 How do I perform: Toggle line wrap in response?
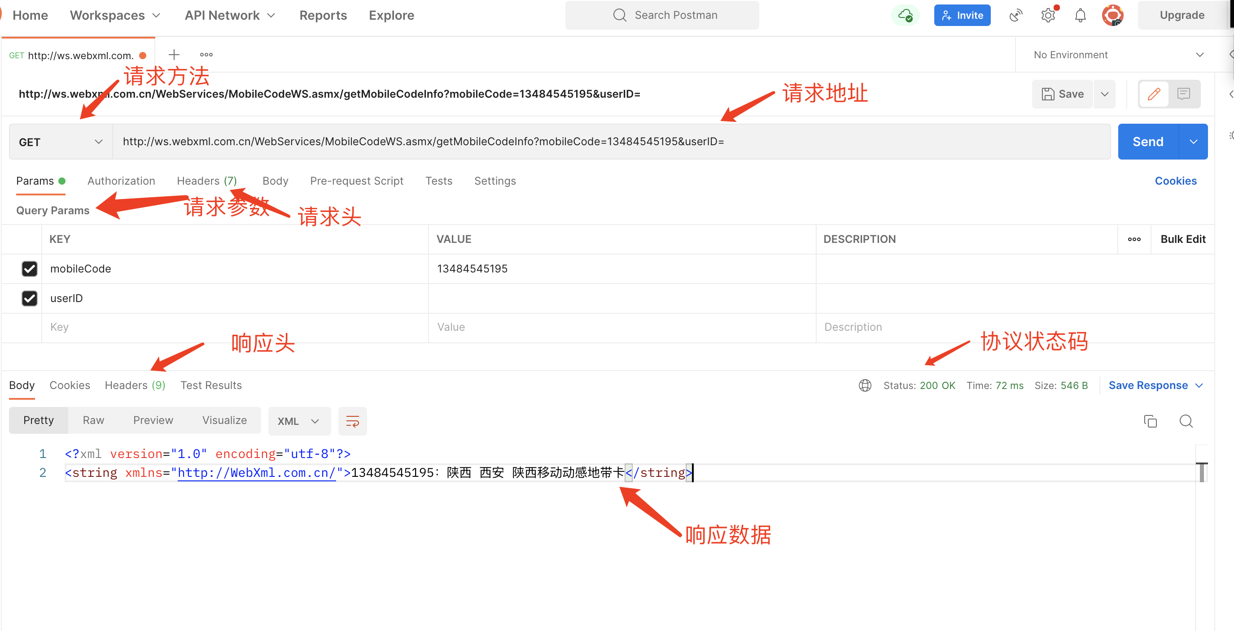pyautogui.click(x=352, y=421)
